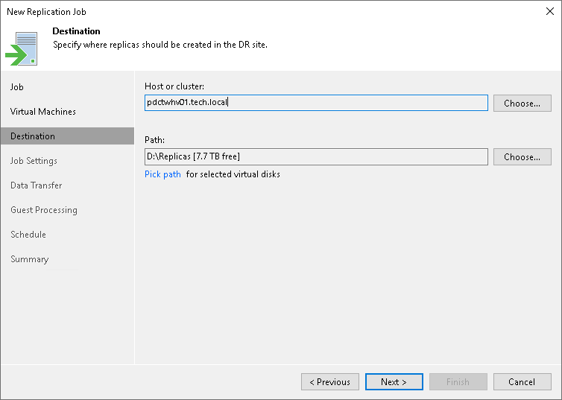Click the Destination heading text
Image resolution: width=562 pixels, height=400 pixels.
(x=76, y=31)
